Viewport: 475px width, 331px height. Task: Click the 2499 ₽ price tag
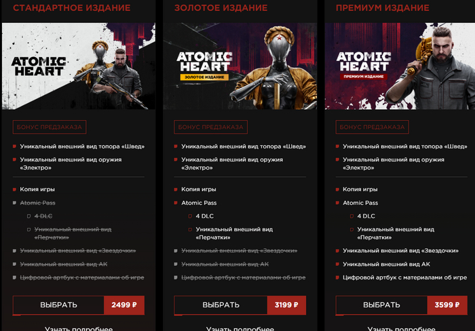pyautogui.click(x=124, y=305)
